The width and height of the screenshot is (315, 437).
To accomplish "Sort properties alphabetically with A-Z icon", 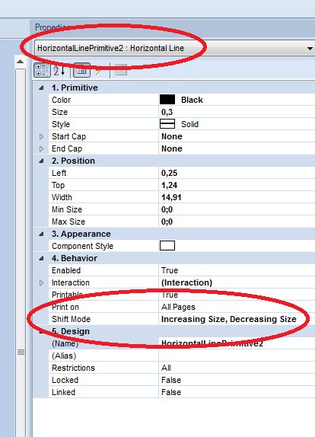I will coord(59,70).
